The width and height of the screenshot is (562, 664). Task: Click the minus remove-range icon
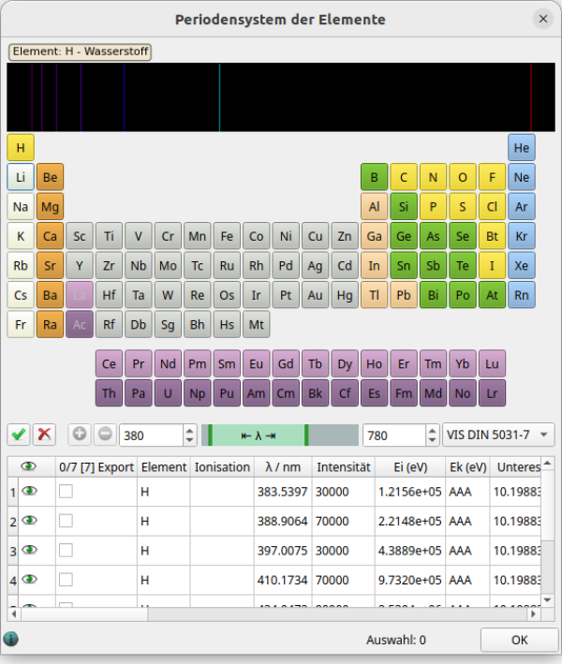point(105,435)
